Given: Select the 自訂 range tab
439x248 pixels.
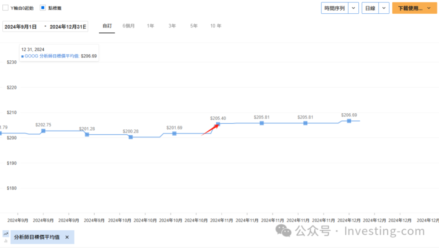Looking at the screenshot, I should pos(107,26).
